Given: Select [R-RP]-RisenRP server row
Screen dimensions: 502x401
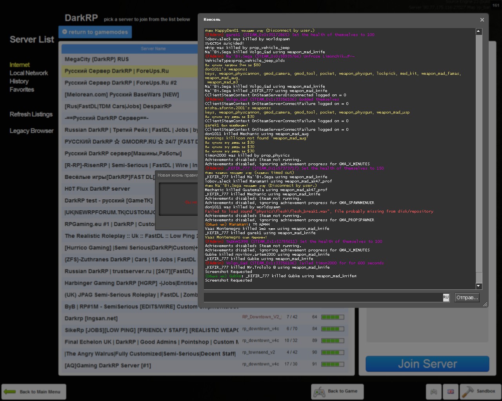Looking at the screenshot, I should 129,165.
